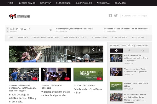Click the Comentarios sidebar label
The width and height of the screenshot is (157, 104).
coord(142,45)
